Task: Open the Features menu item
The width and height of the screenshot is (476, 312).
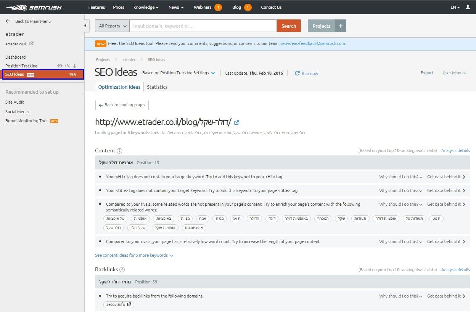Action: pyautogui.click(x=96, y=7)
